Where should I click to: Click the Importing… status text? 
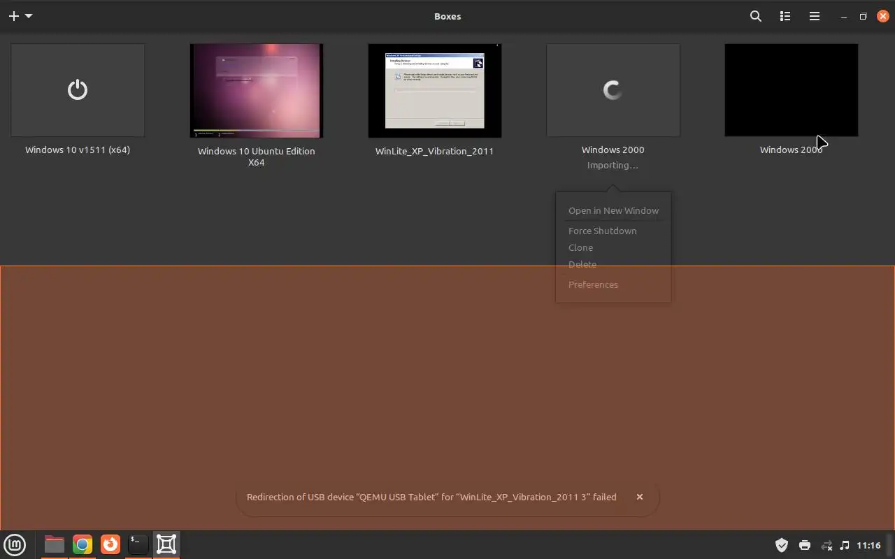(x=613, y=166)
